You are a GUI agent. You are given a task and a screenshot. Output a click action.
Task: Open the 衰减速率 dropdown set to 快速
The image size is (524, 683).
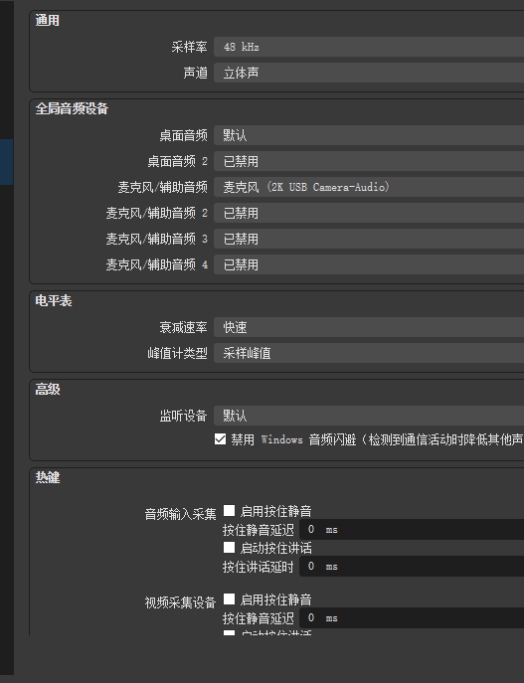click(369, 327)
